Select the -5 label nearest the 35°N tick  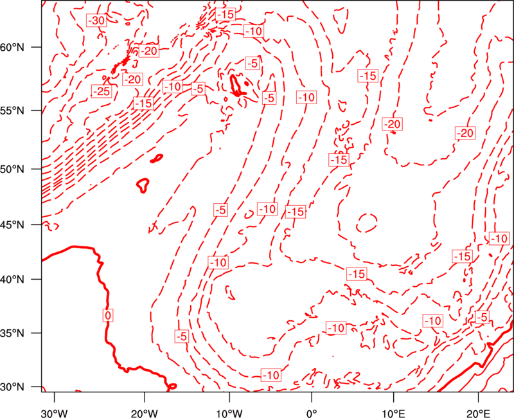coord(182,336)
